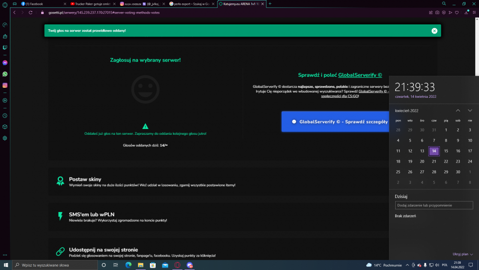Screen dimensions: 479x270
Task: Open Mail app from taskbar
Action: click(x=165, y=265)
